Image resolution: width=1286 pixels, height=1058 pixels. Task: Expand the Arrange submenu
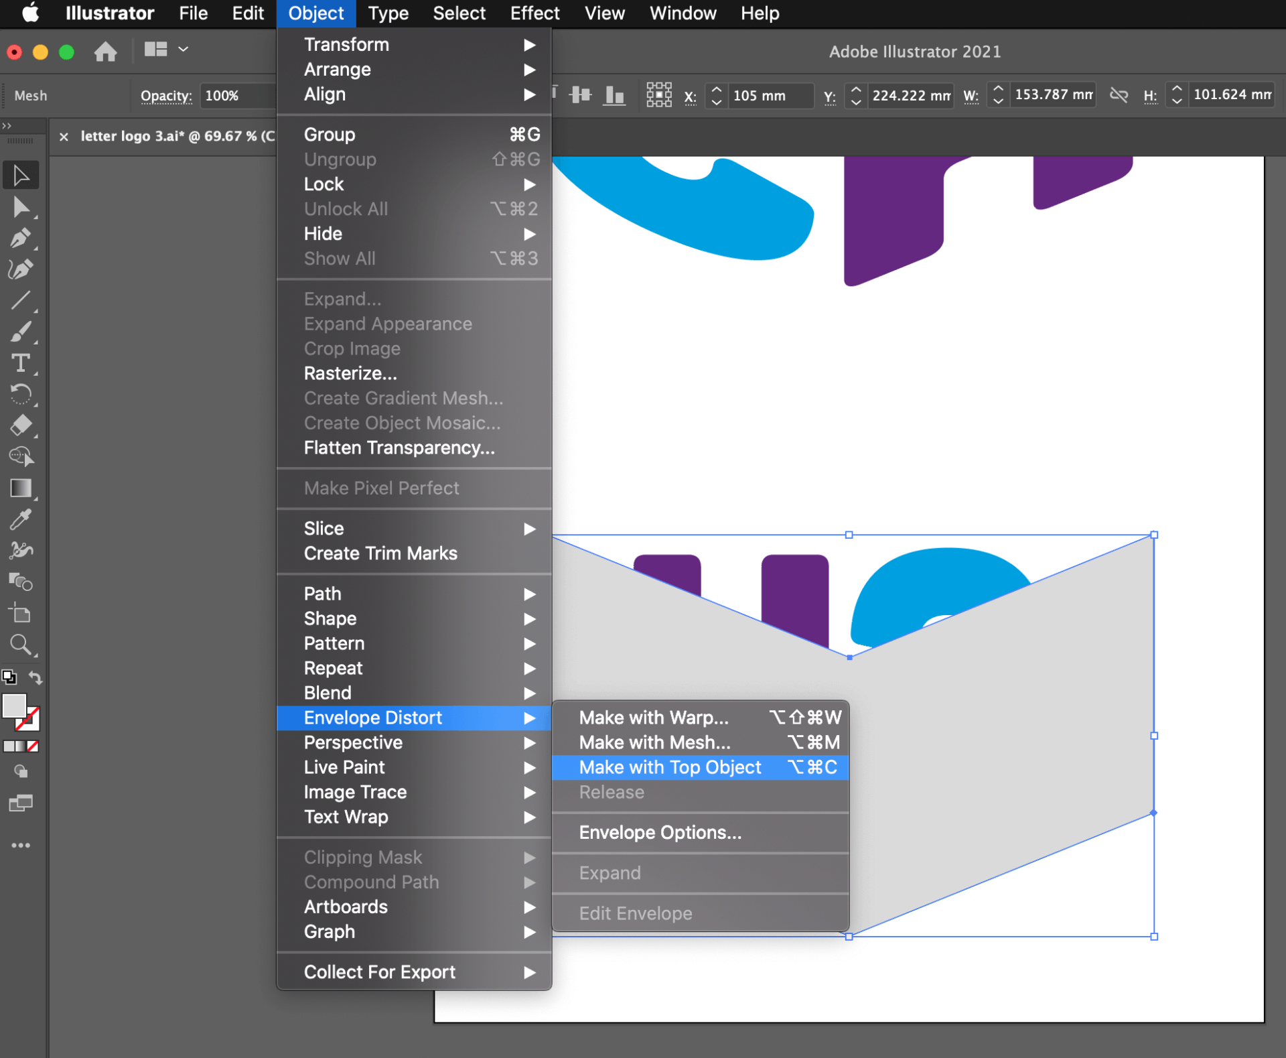pos(414,69)
